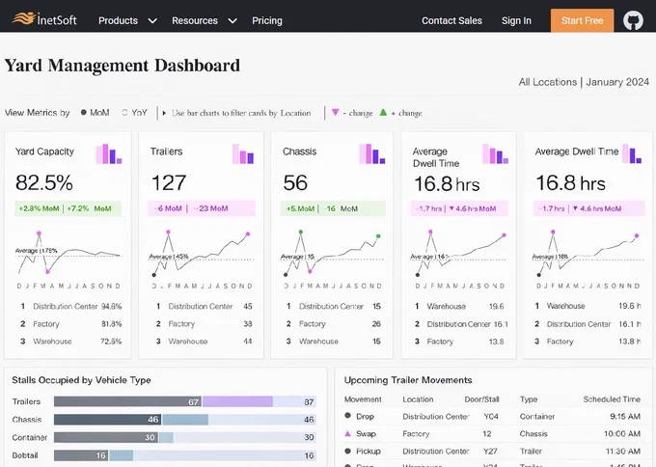Click the Trailers mini bar chart icon
The image size is (656, 467).
[243, 153]
